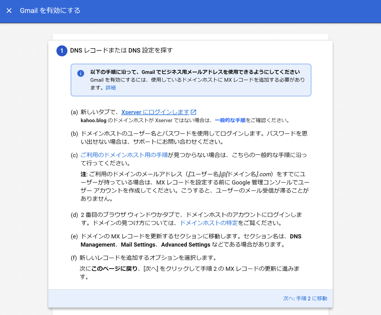
Task: Click the bold notice heading 以下の手順に沿って
Action: 195,72
